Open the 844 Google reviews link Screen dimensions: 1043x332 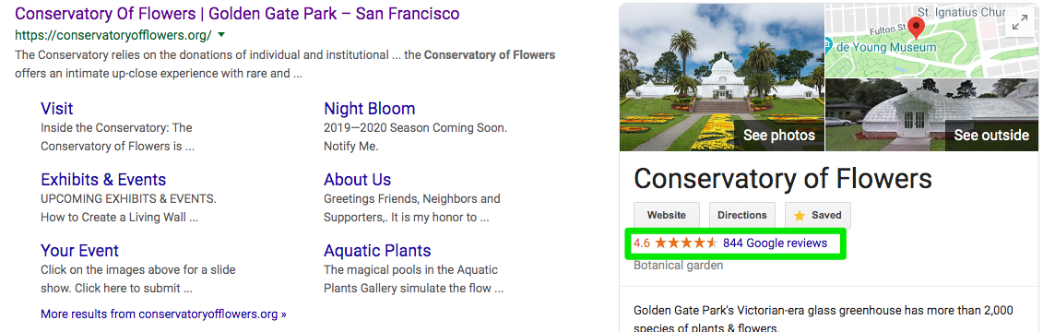775,243
